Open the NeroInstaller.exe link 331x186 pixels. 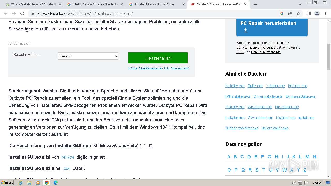click(x=275, y=128)
